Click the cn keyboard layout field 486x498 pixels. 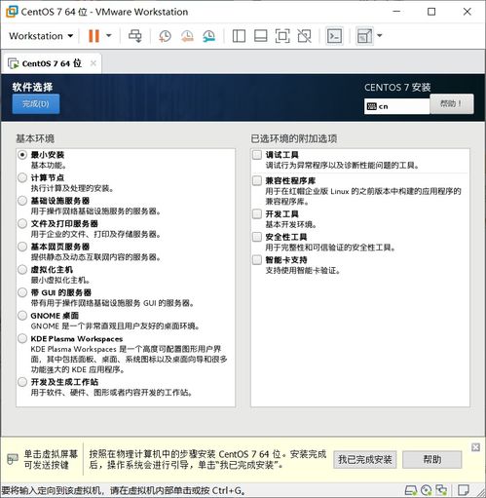pos(396,106)
